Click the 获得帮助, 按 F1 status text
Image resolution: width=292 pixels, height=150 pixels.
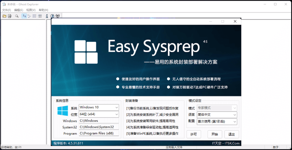click(x=11, y=147)
